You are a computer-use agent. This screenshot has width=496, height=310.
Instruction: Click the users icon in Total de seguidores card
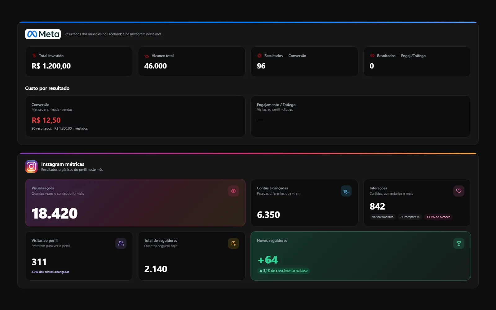(x=233, y=243)
